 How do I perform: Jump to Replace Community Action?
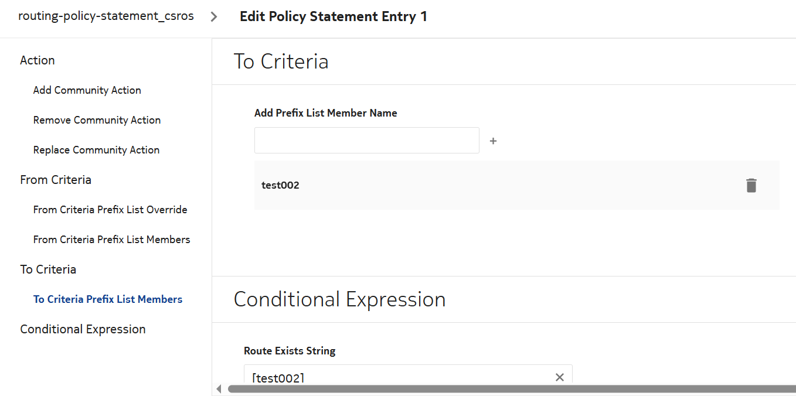tap(97, 150)
